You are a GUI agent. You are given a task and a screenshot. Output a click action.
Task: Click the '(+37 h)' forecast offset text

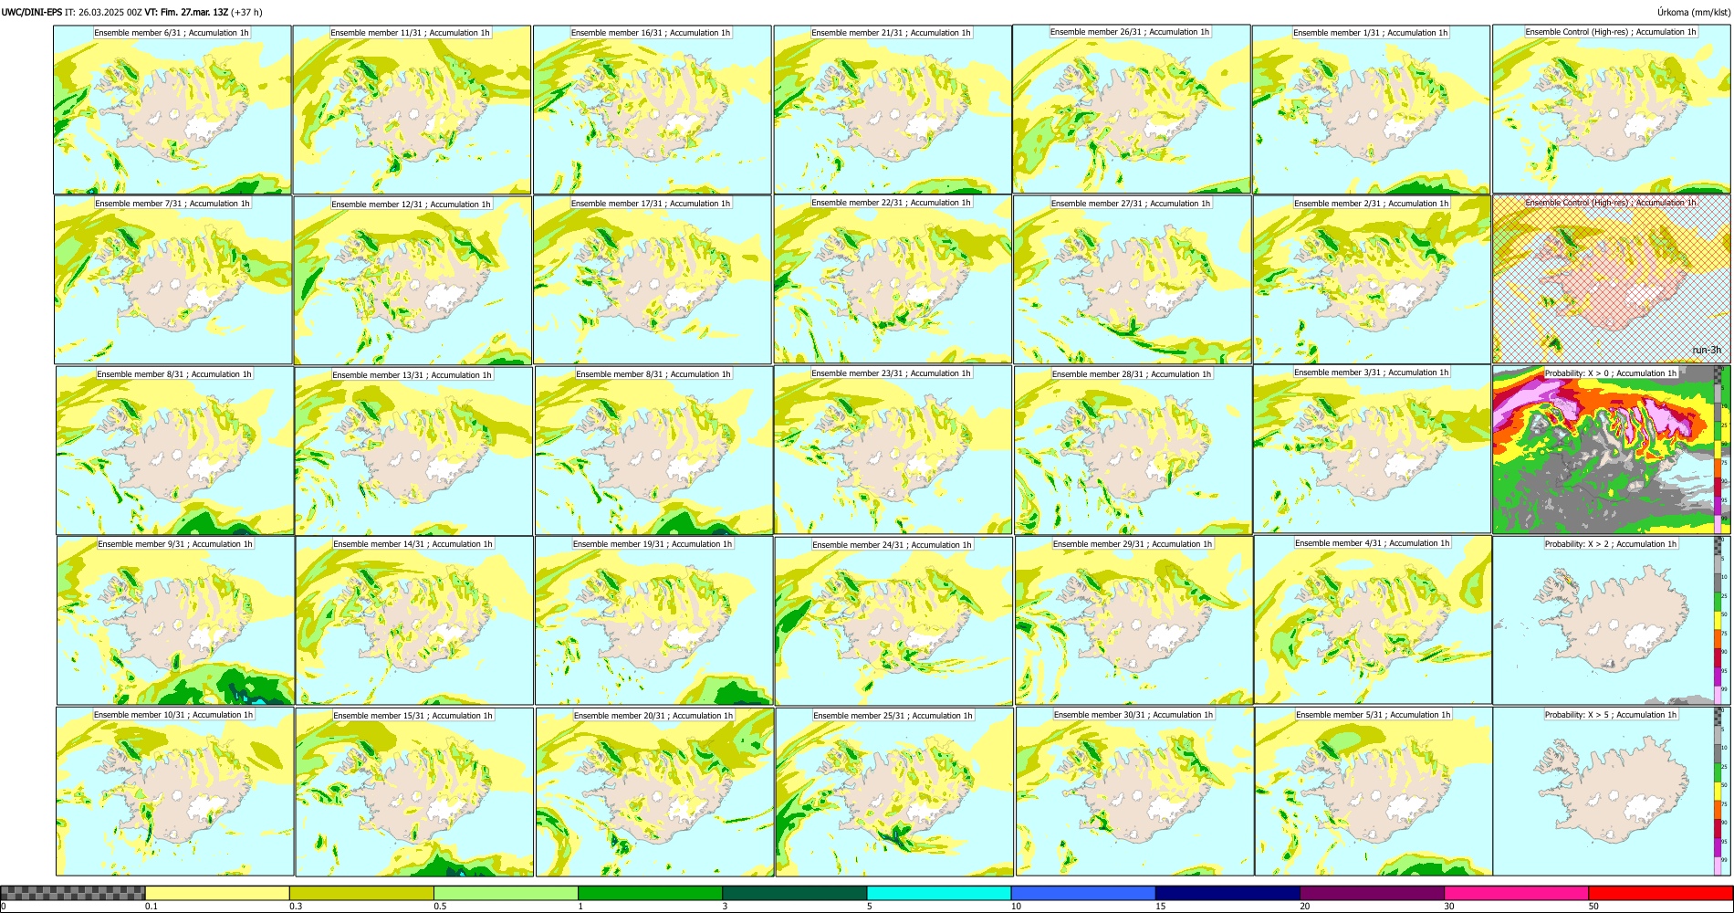pos(247,12)
